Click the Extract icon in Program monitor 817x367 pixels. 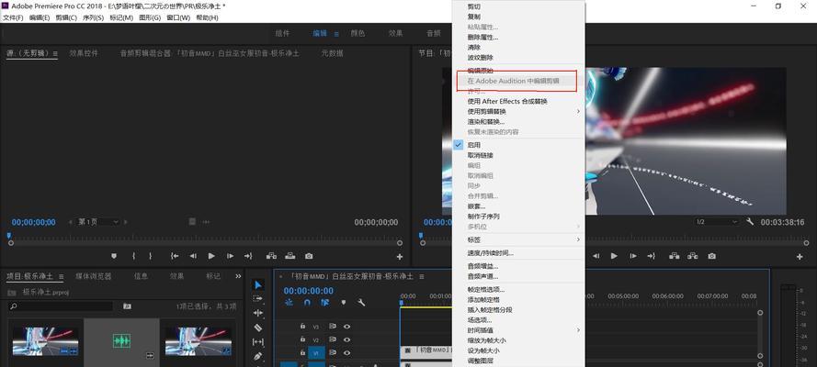point(692,256)
